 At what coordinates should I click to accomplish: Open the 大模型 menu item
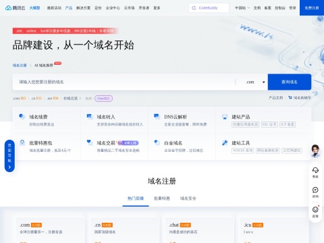[34, 8]
